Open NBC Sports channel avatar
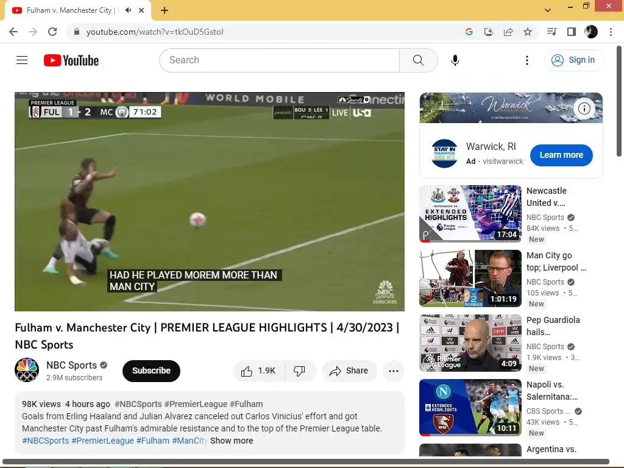624x468 pixels. point(27,370)
